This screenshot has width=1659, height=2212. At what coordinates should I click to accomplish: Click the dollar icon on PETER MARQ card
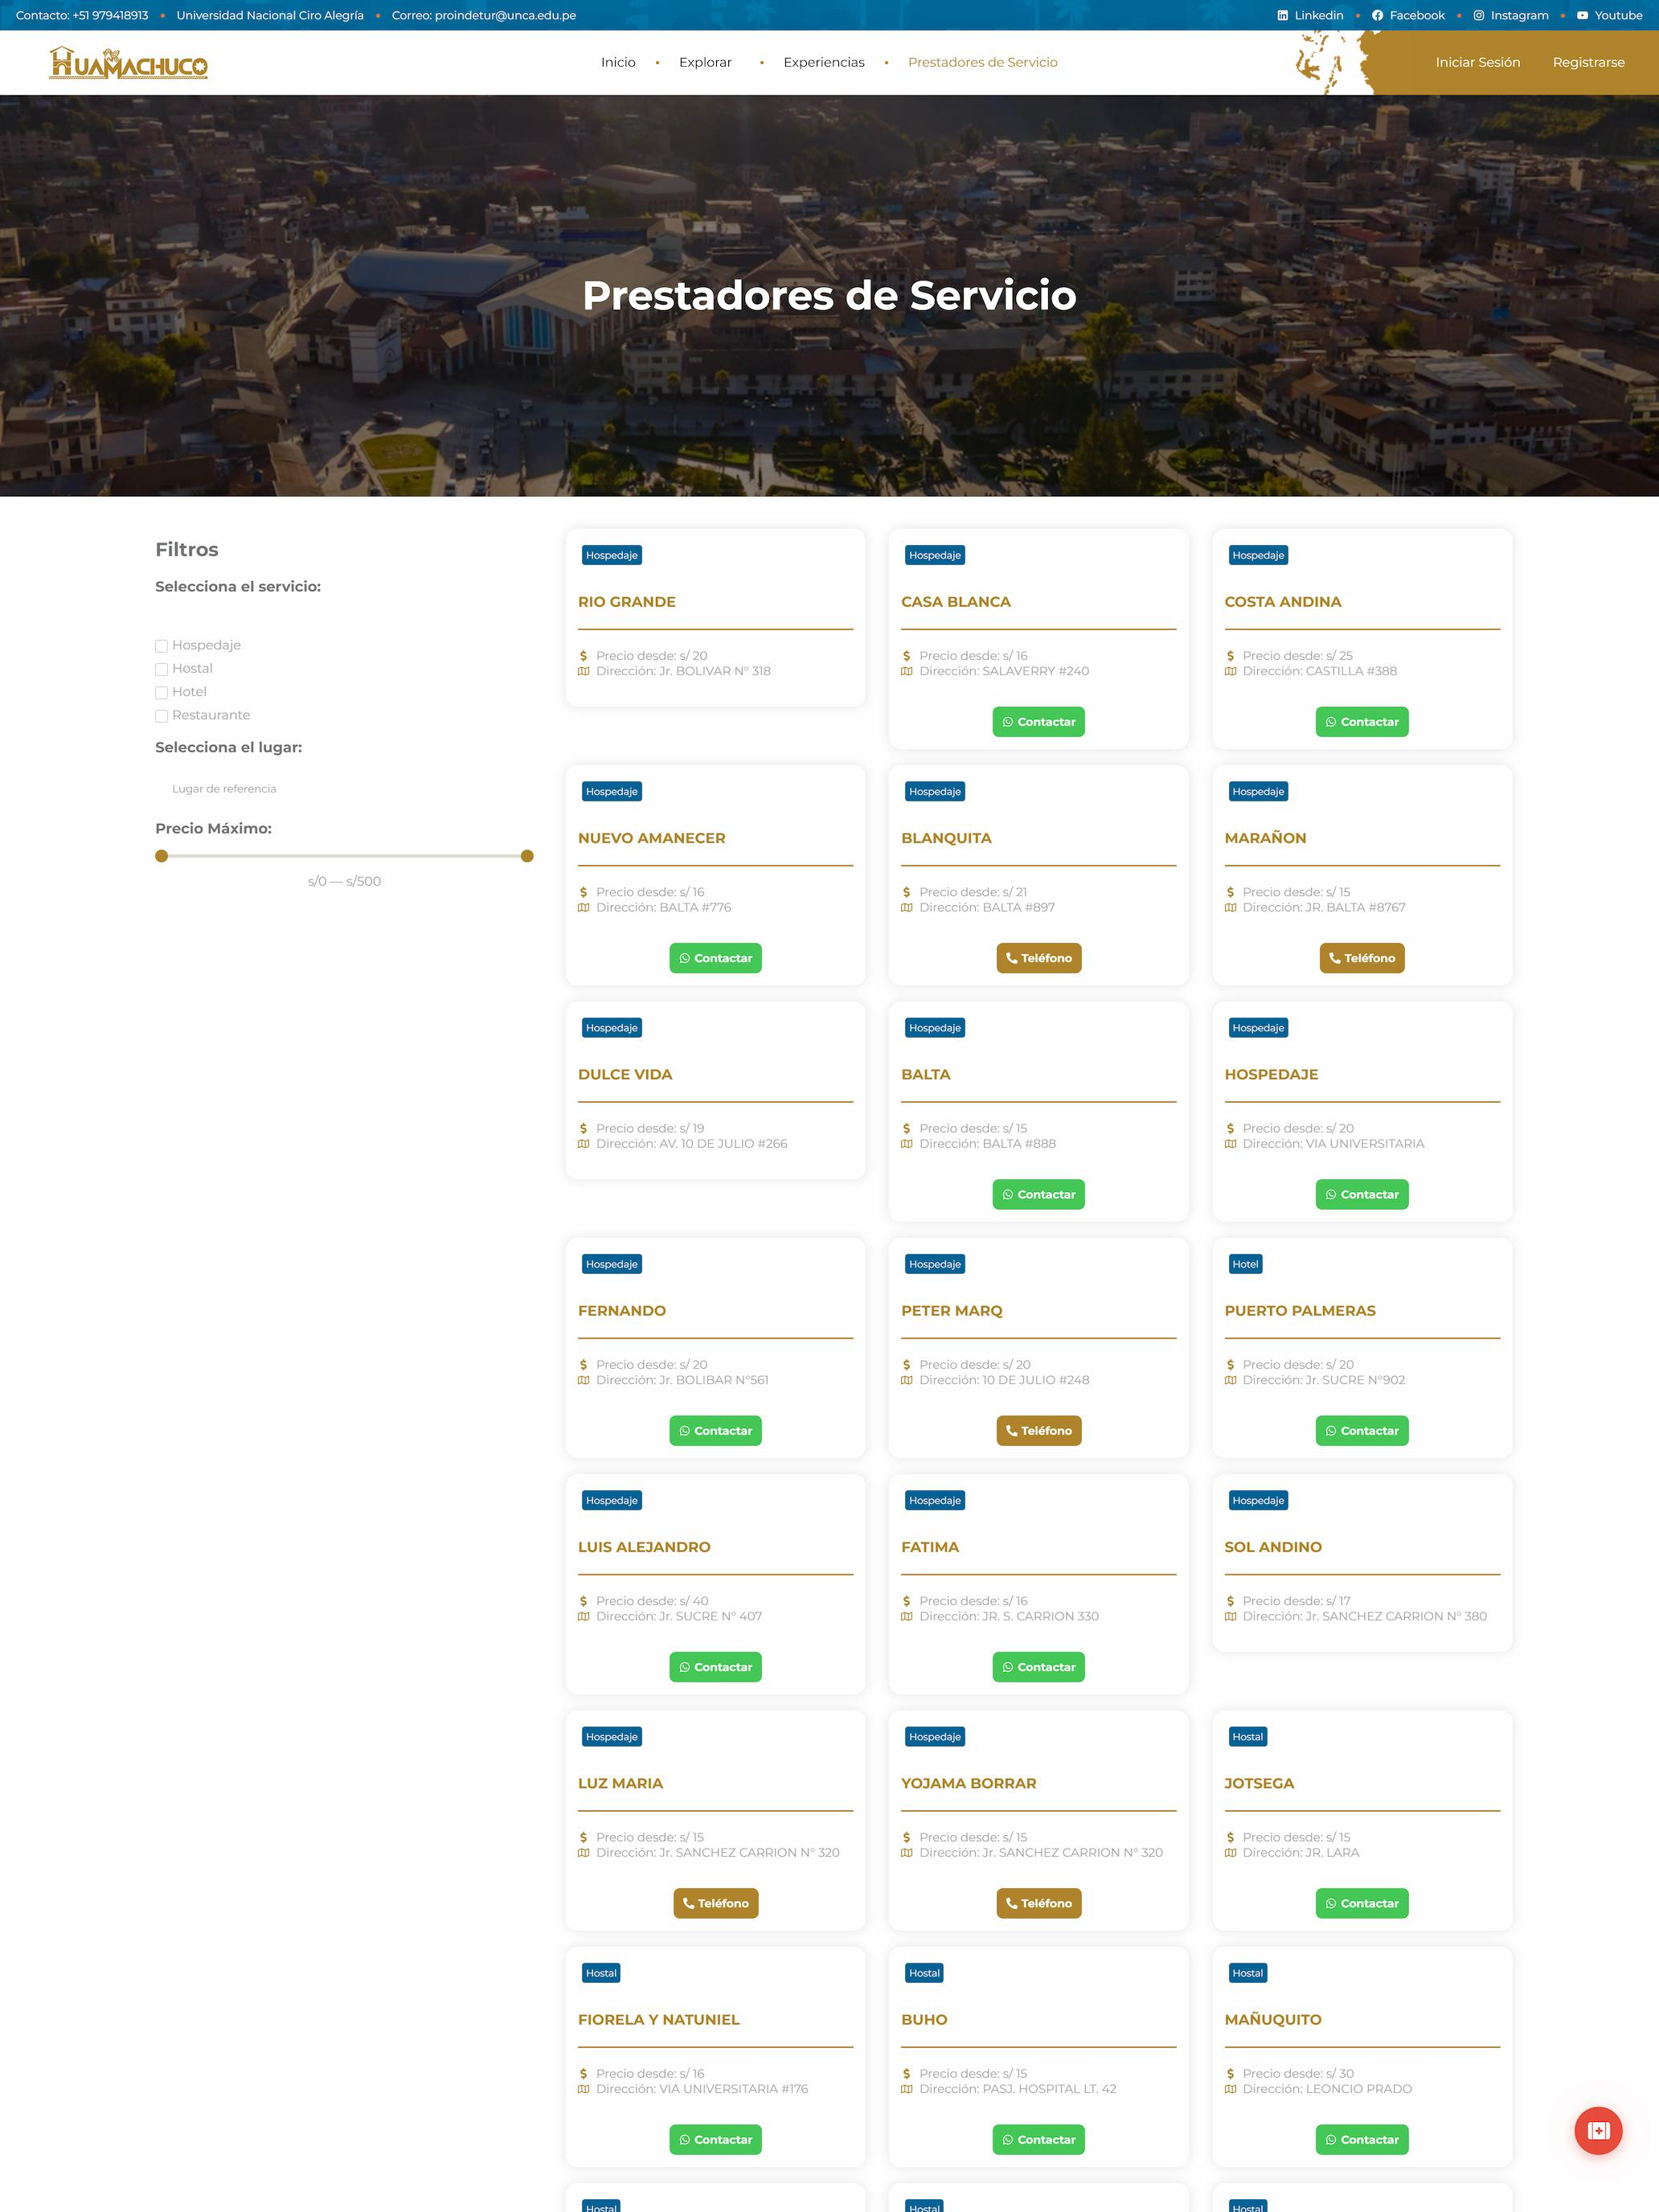point(907,1365)
